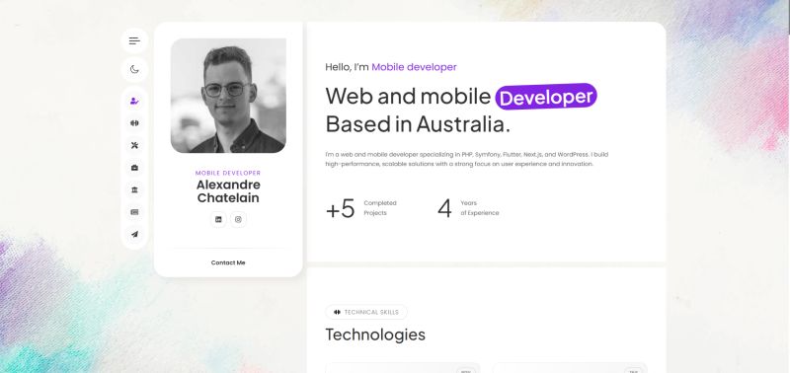Click the Mobile developer purple text
This screenshot has height=373, width=790.
pyautogui.click(x=414, y=67)
